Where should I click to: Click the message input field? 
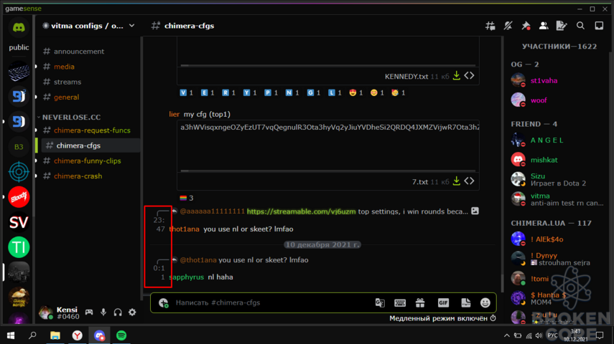pyautogui.click(x=270, y=302)
